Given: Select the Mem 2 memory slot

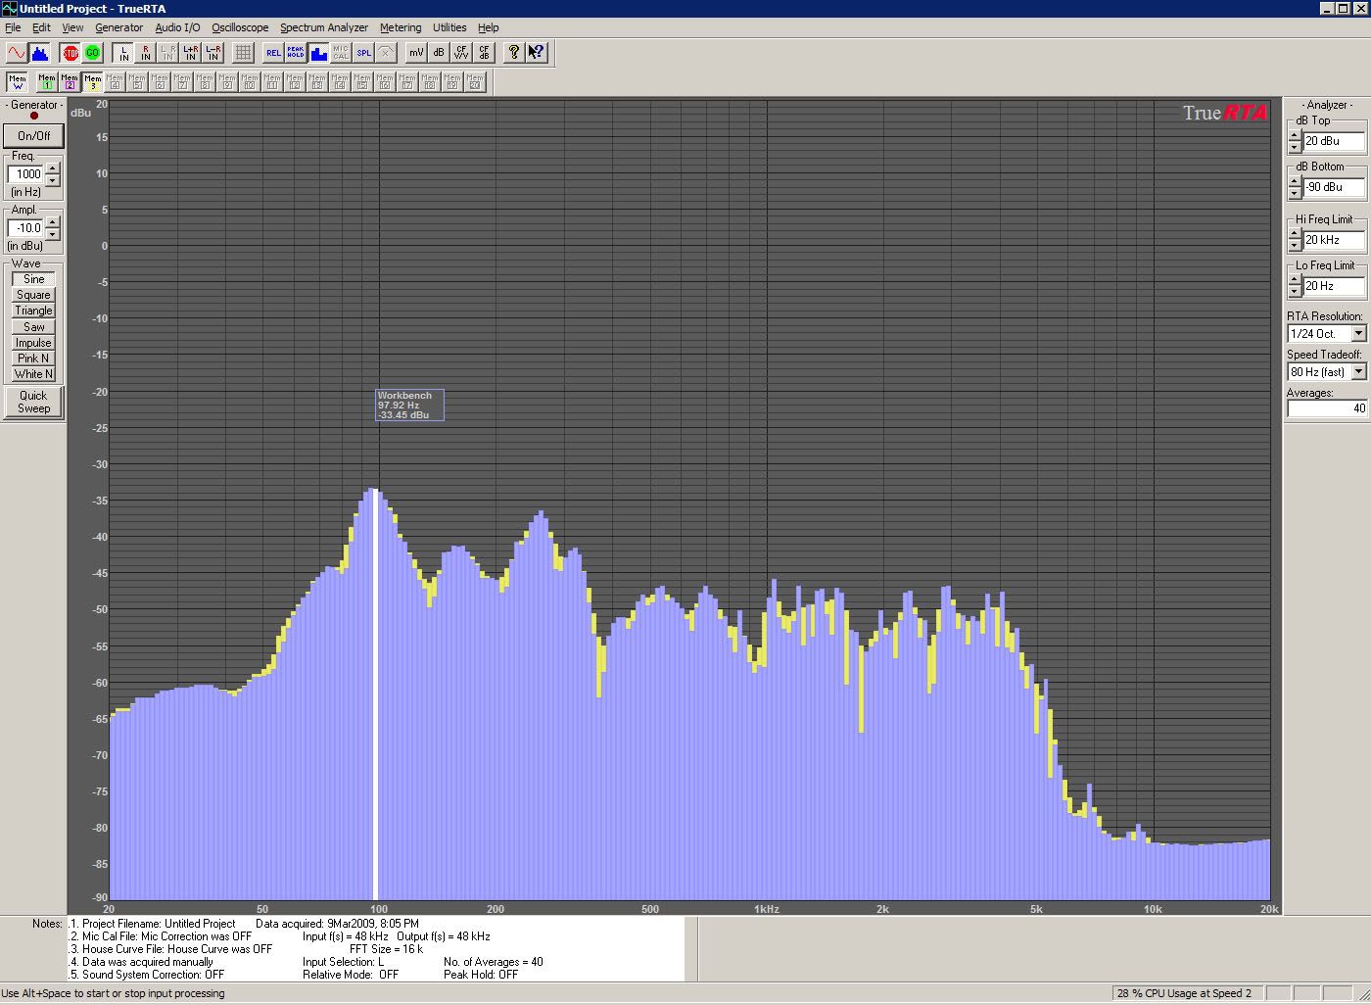Looking at the screenshot, I should (69, 82).
